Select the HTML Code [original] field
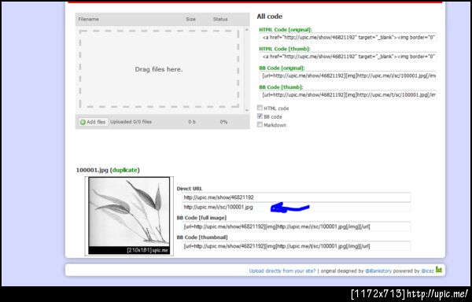 tap(348, 37)
